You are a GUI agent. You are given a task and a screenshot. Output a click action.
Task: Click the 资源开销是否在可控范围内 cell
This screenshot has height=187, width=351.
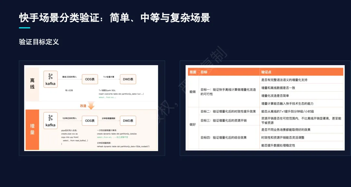coord(301,120)
